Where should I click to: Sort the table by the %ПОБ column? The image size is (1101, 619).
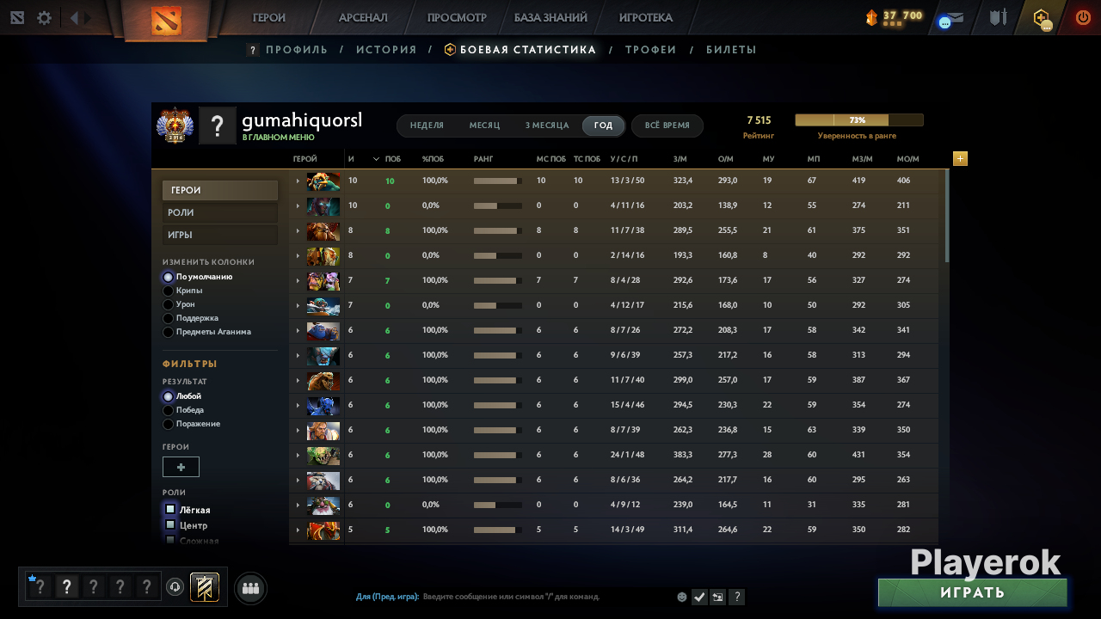click(x=434, y=159)
